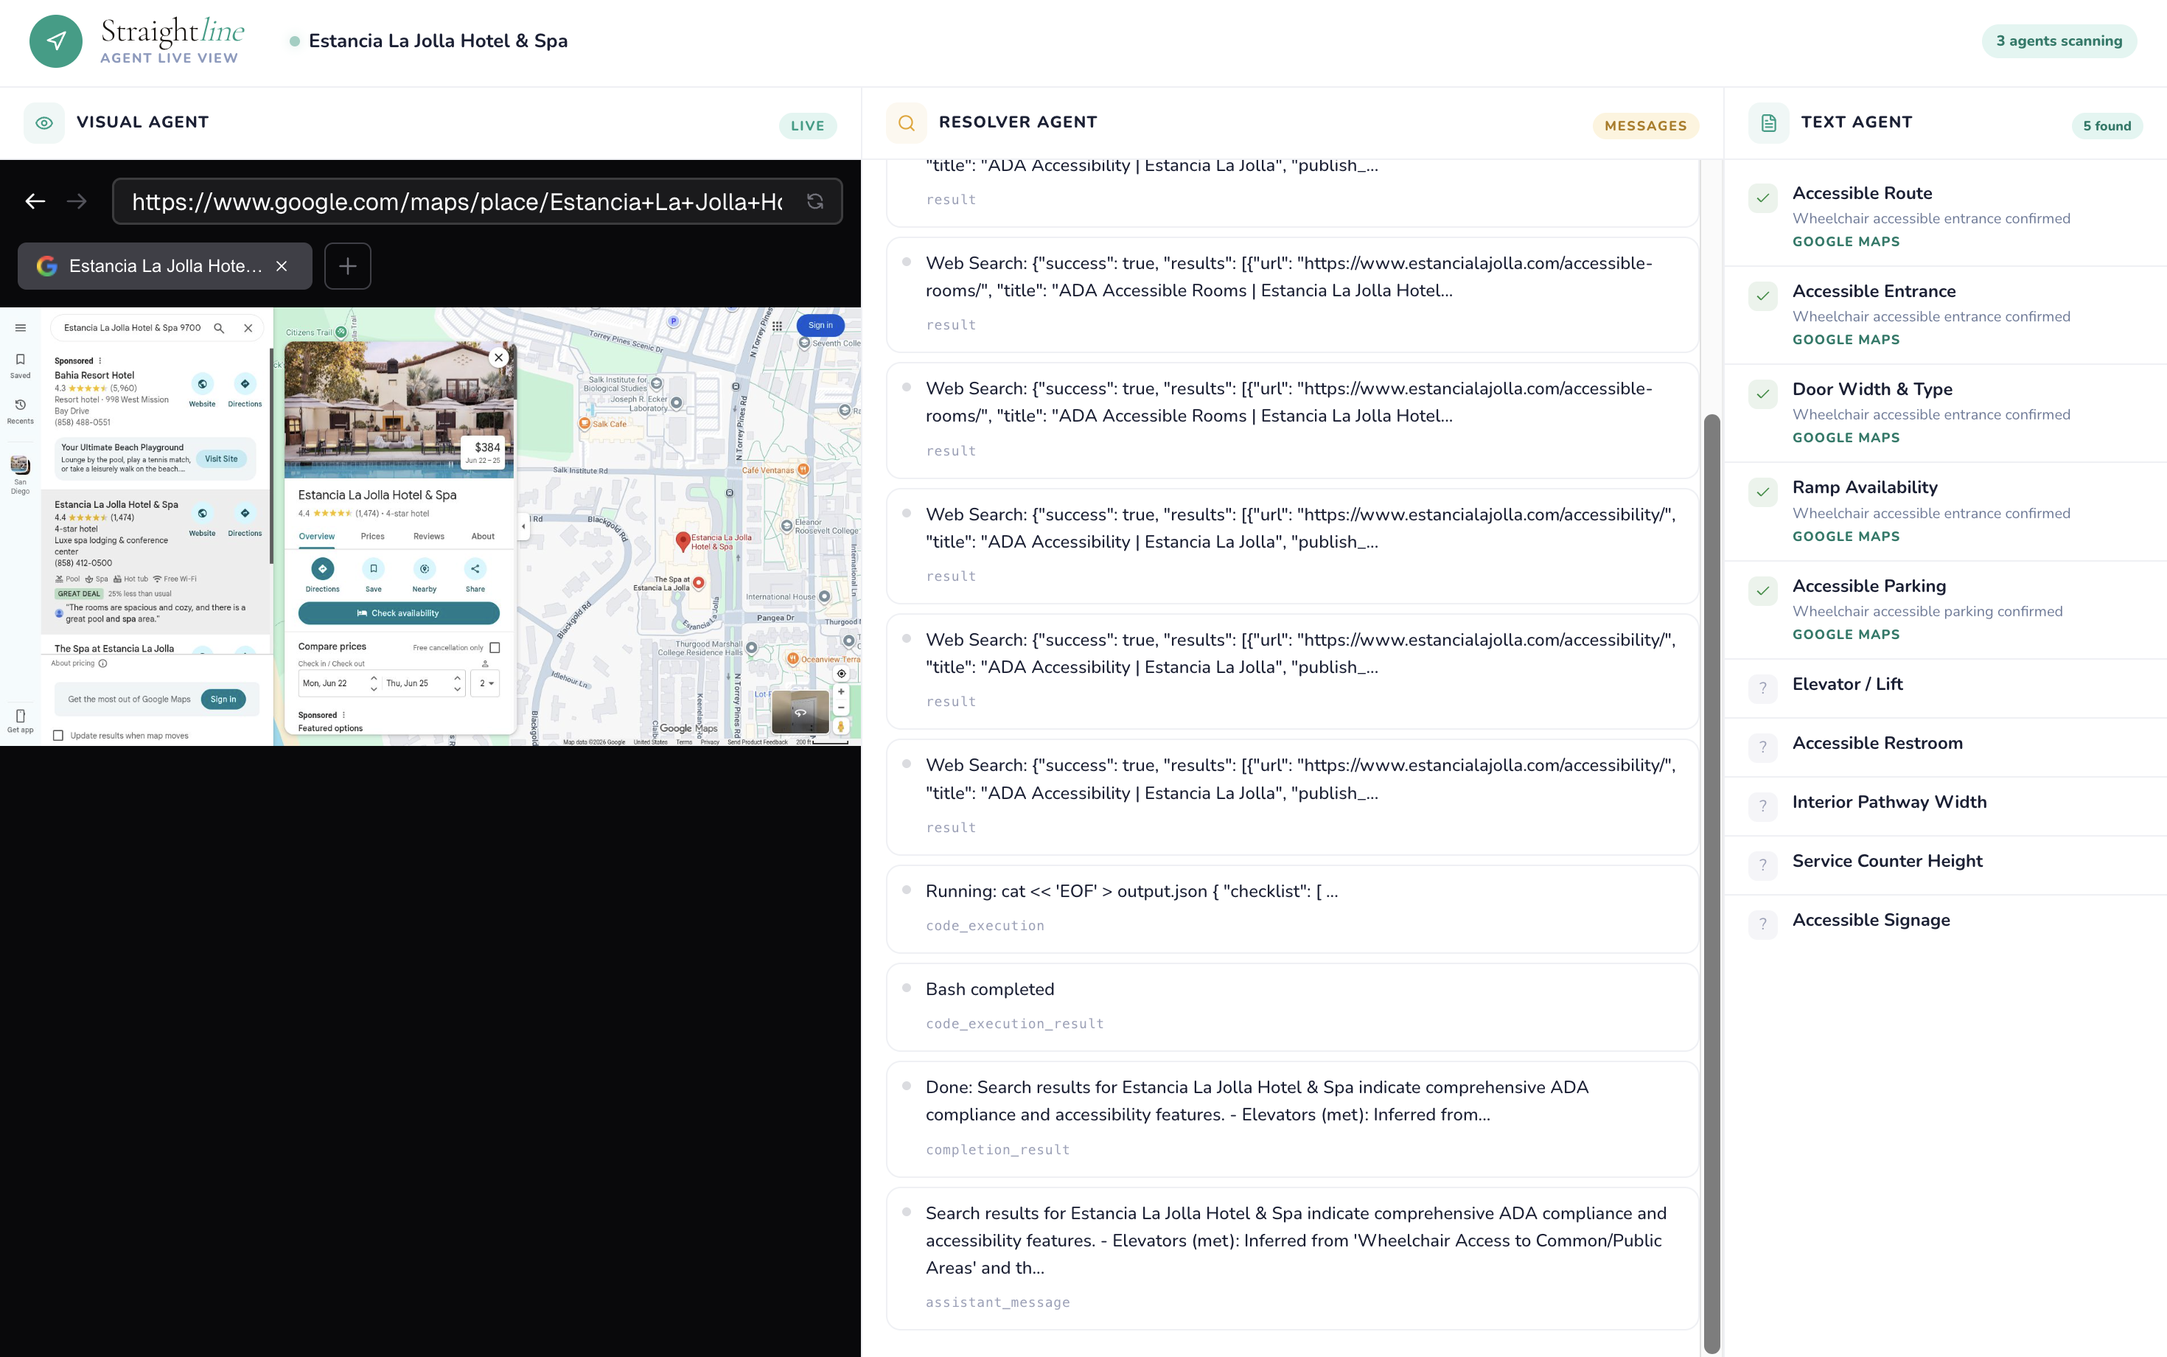Toggle Free cancellation only checkbox

pyautogui.click(x=495, y=647)
